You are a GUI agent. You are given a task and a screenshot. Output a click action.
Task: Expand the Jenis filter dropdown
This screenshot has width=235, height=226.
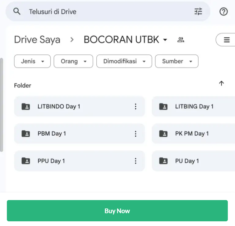click(32, 61)
